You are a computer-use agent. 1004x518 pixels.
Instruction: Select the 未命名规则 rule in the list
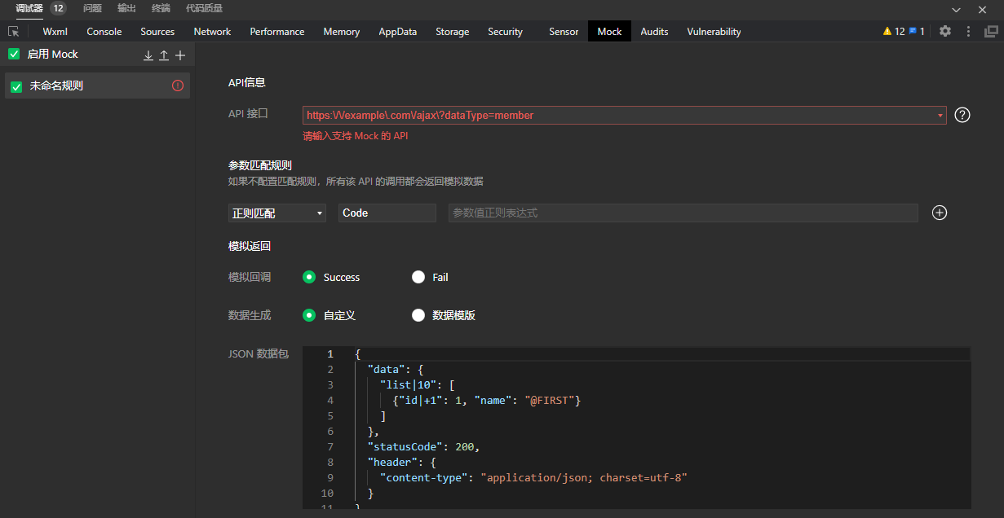coord(97,86)
